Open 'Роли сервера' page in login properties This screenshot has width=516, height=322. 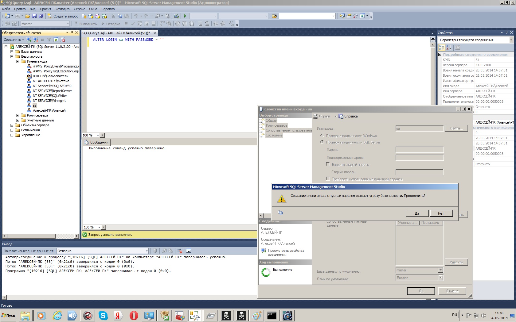[x=276, y=125]
